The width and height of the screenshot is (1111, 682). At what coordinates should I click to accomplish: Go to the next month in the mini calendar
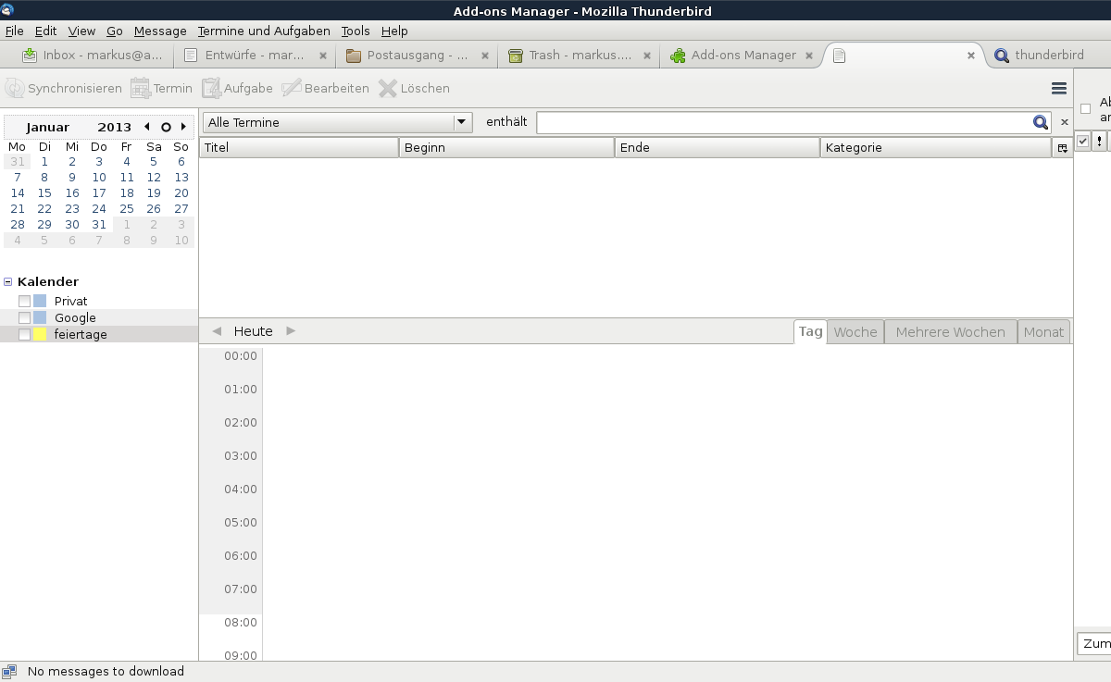pyautogui.click(x=183, y=127)
